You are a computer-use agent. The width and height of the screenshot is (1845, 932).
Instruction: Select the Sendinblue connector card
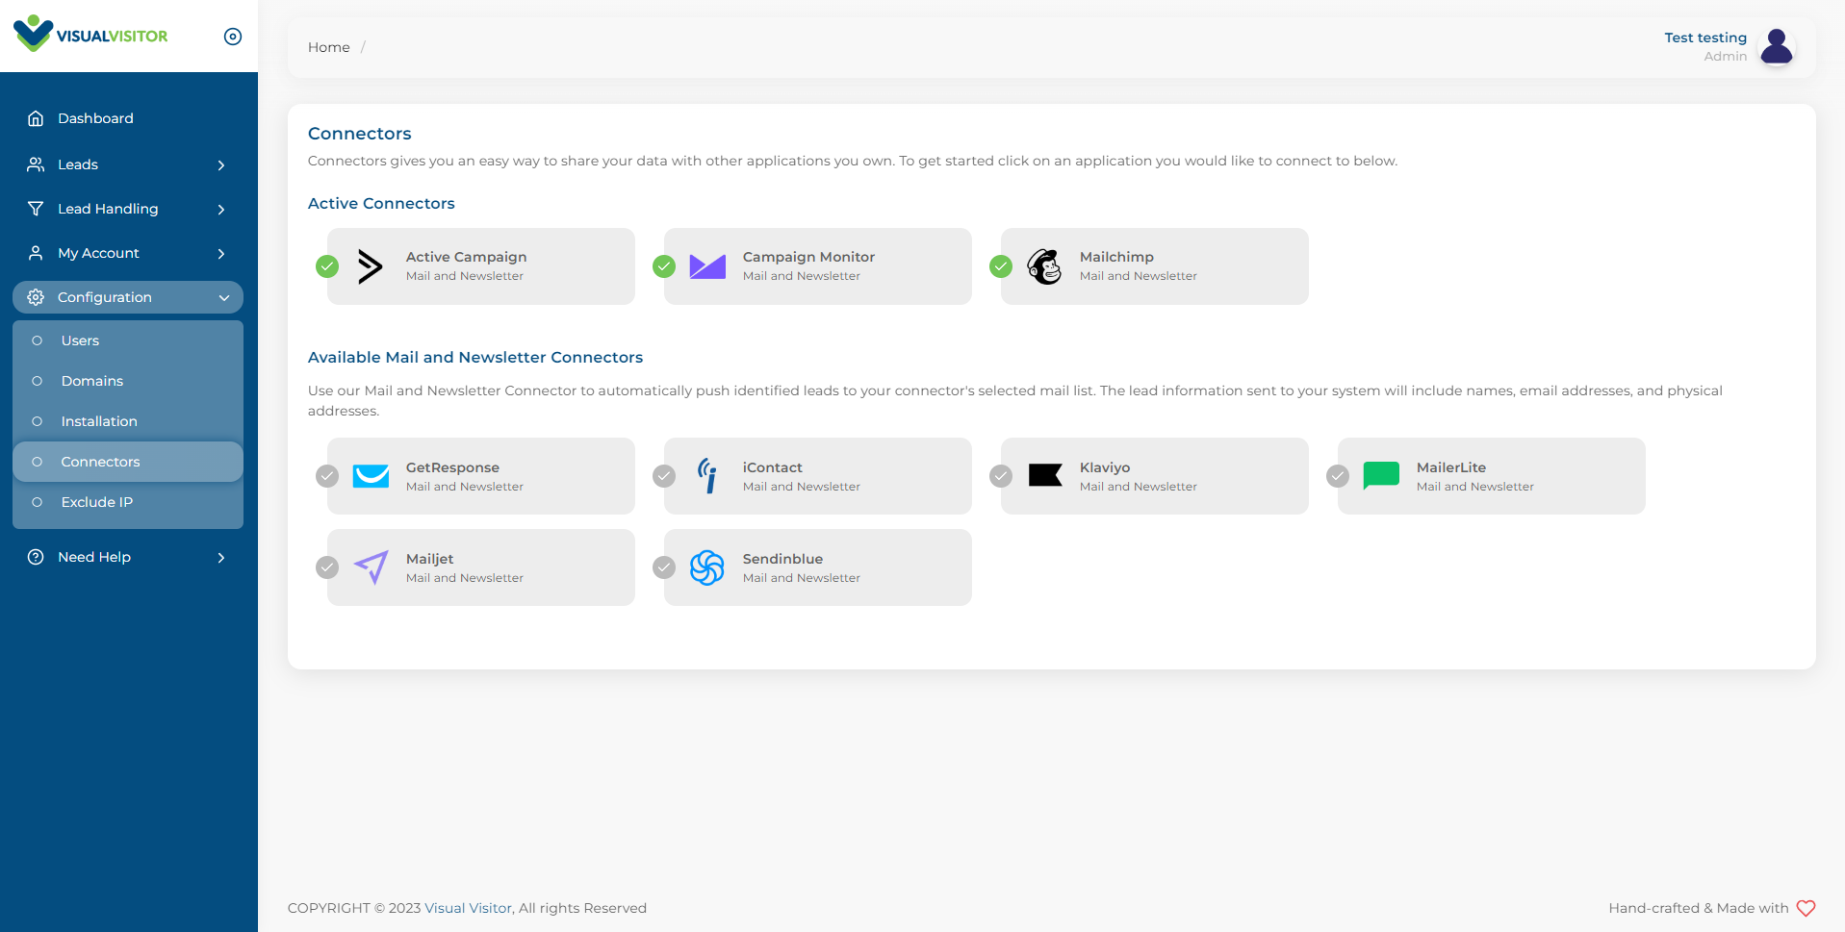click(x=818, y=567)
